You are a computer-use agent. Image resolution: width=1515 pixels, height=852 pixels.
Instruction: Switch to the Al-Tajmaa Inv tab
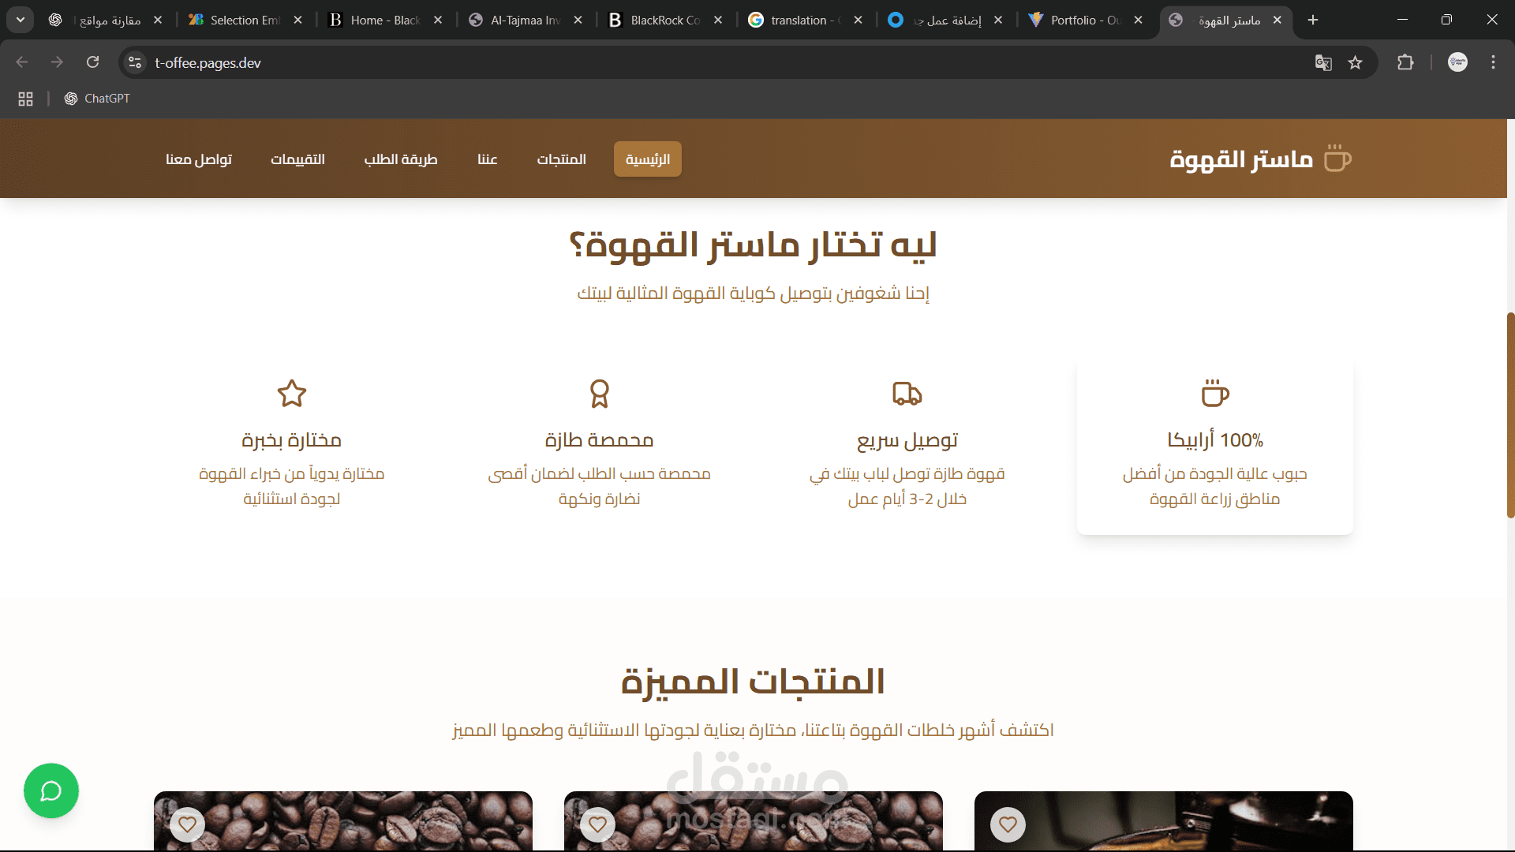tap(525, 20)
